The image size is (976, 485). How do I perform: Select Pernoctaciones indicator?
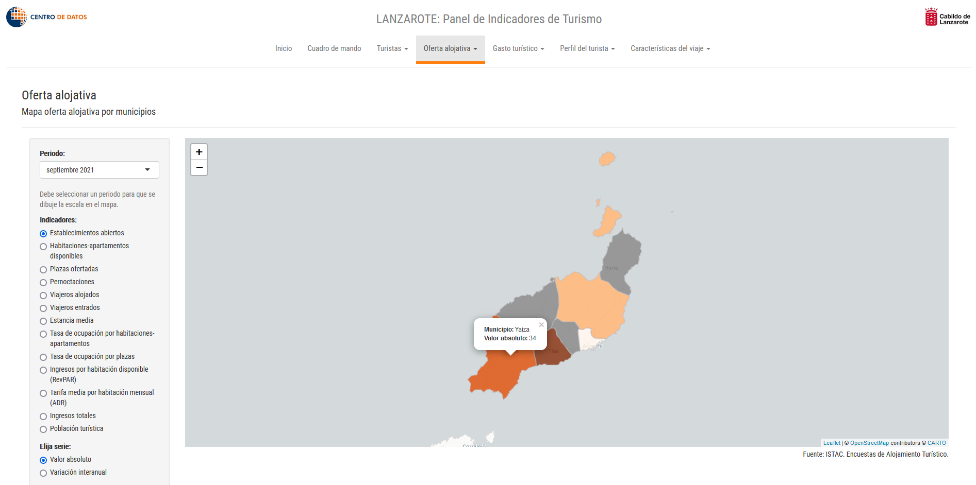click(43, 283)
